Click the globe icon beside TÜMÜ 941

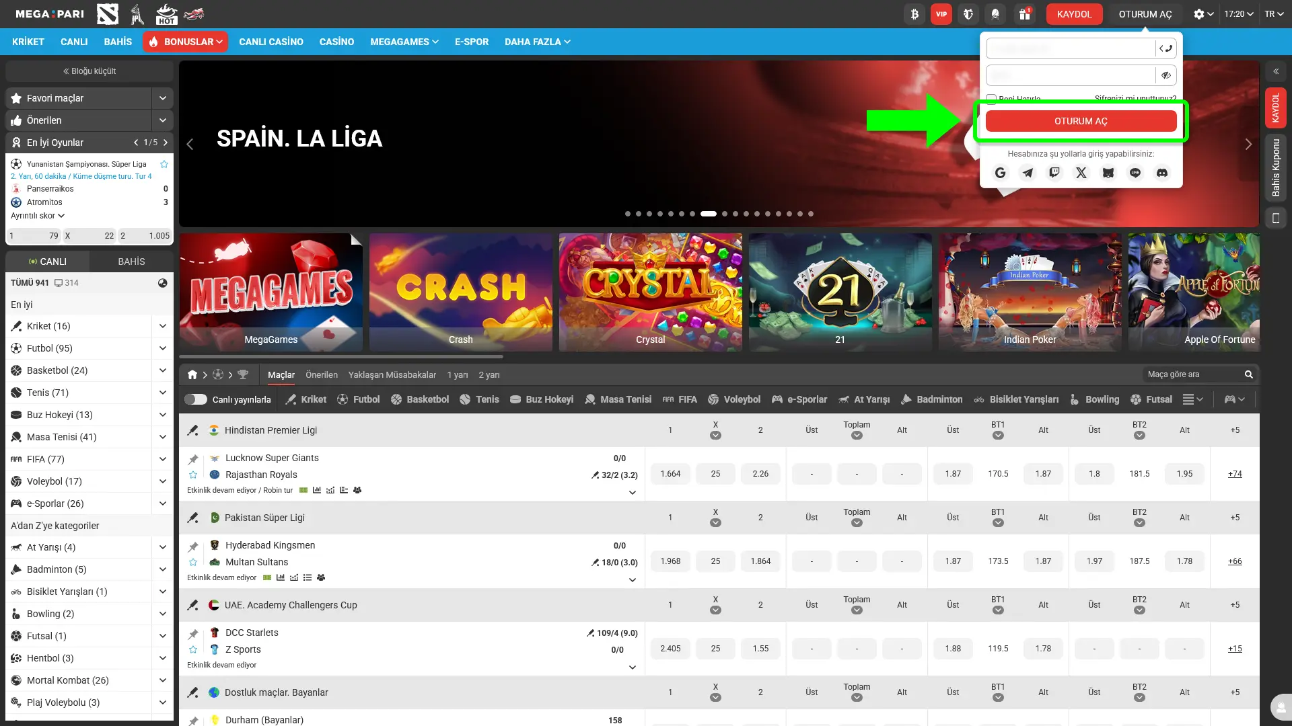click(x=162, y=283)
